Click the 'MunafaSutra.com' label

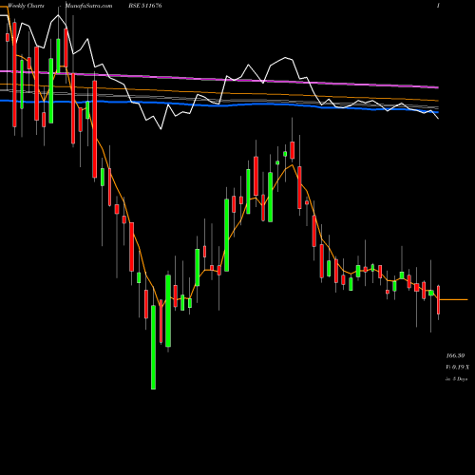[88, 6]
